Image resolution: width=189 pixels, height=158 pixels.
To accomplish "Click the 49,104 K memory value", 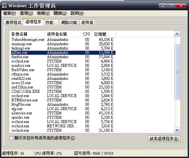I will pyautogui.click(x=106, y=40).
